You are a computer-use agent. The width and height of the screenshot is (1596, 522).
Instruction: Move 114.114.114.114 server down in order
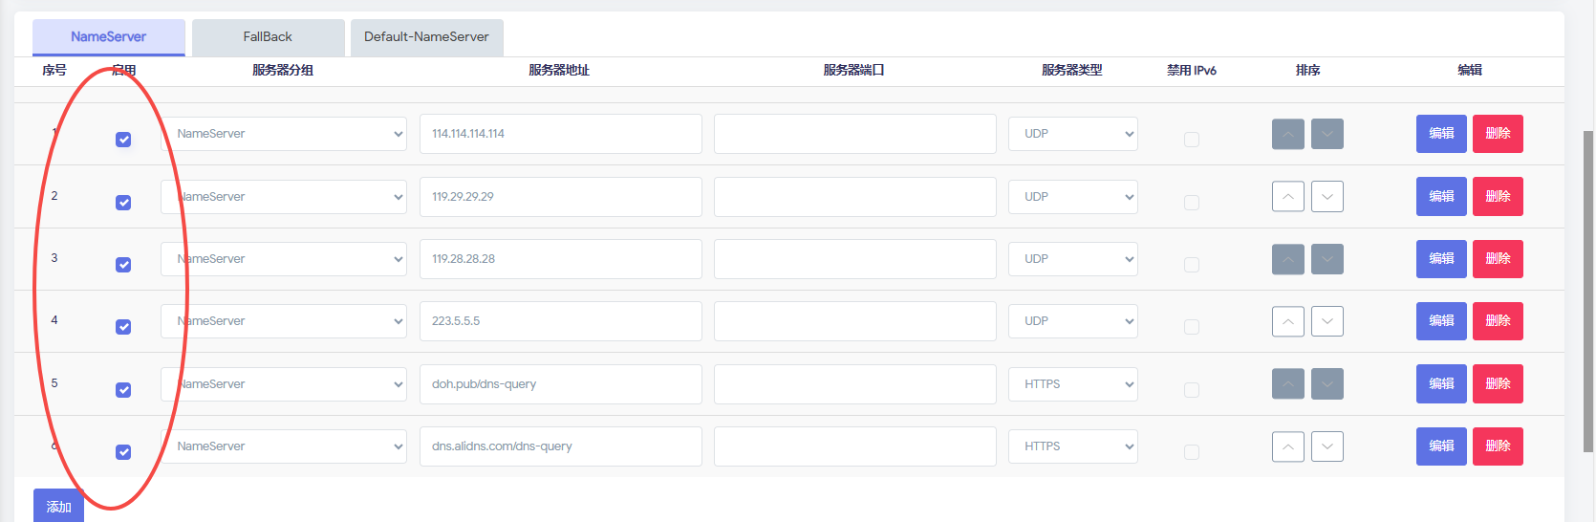(1327, 134)
